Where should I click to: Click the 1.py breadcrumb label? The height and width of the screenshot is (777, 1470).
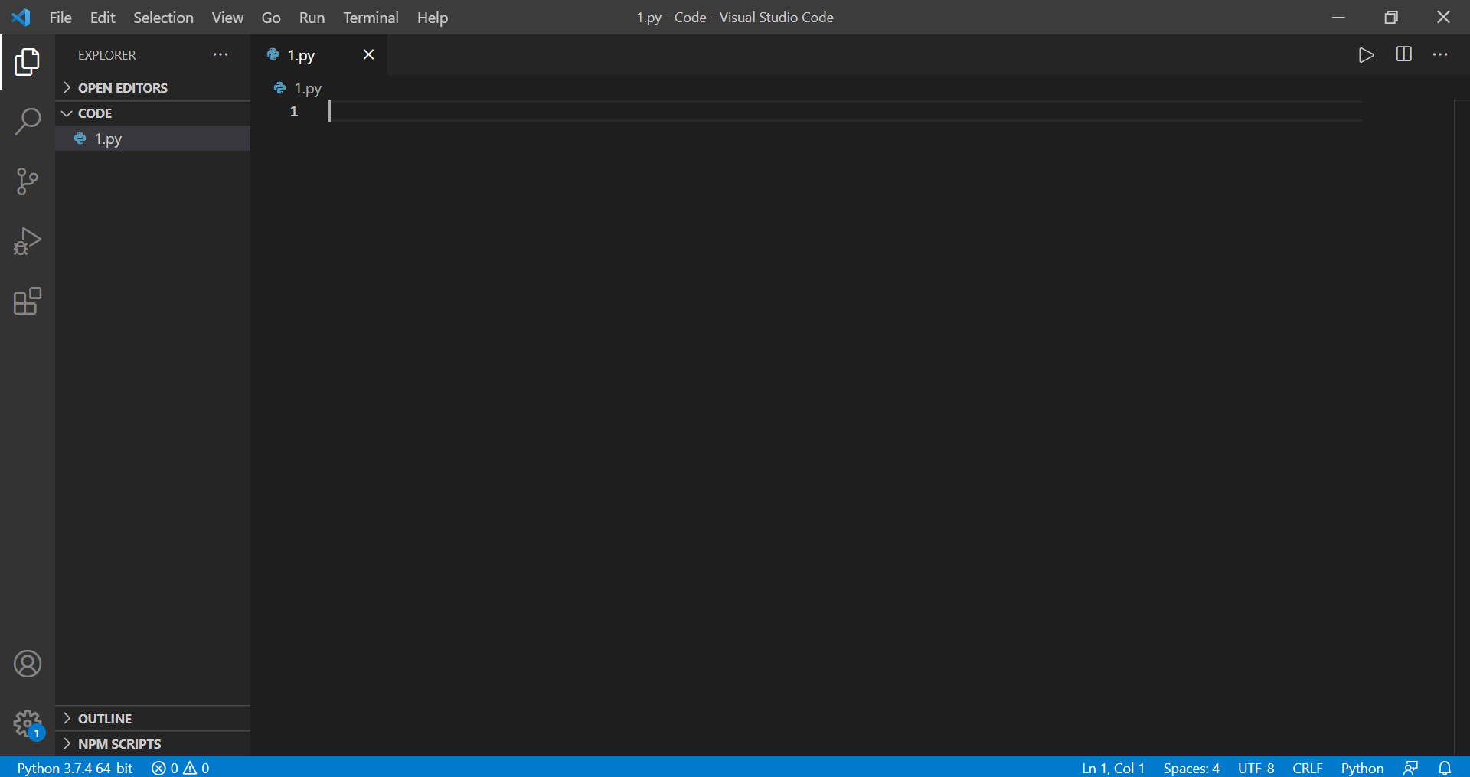(x=308, y=89)
